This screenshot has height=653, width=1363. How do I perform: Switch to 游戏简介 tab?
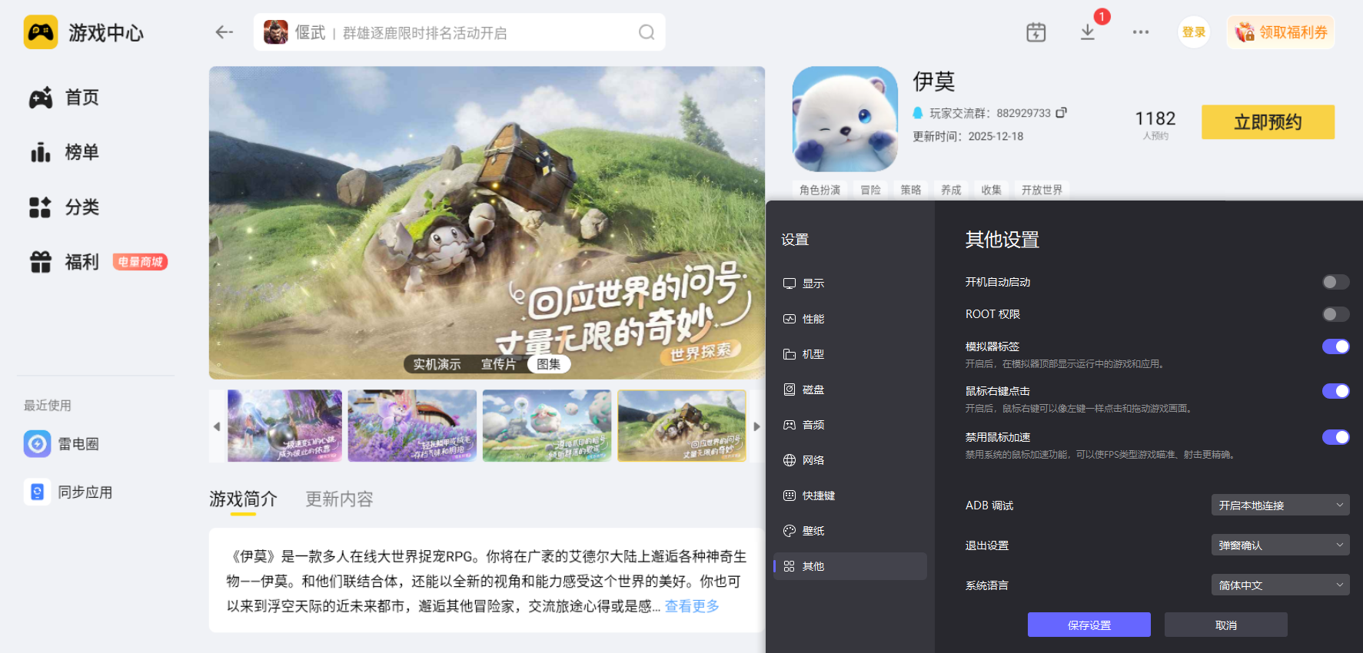(x=243, y=499)
